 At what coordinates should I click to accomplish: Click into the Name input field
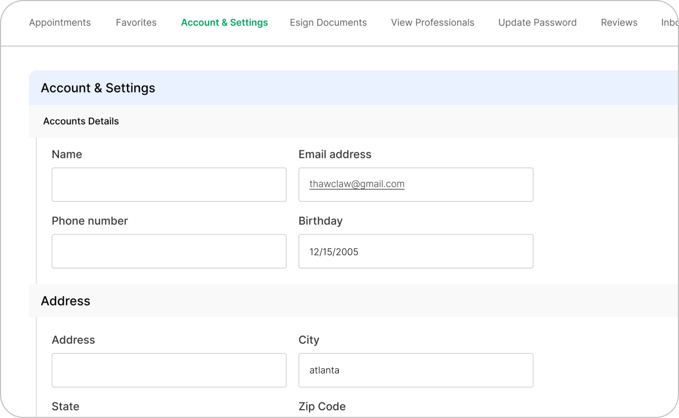pos(169,185)
